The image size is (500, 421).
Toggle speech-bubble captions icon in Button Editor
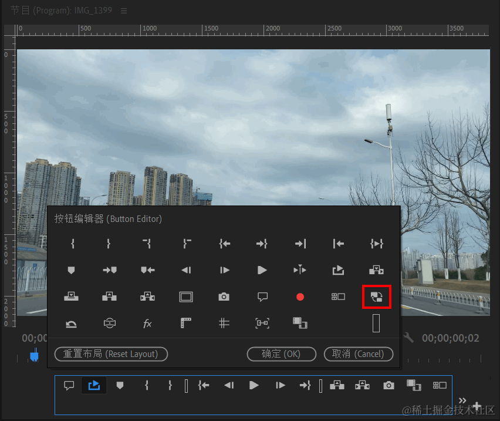click(x=262, y=297)
